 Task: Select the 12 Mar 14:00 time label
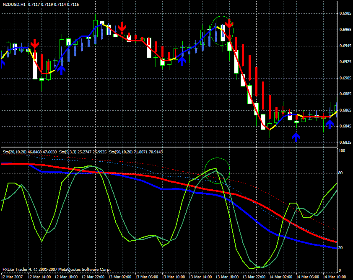[39, 277]
